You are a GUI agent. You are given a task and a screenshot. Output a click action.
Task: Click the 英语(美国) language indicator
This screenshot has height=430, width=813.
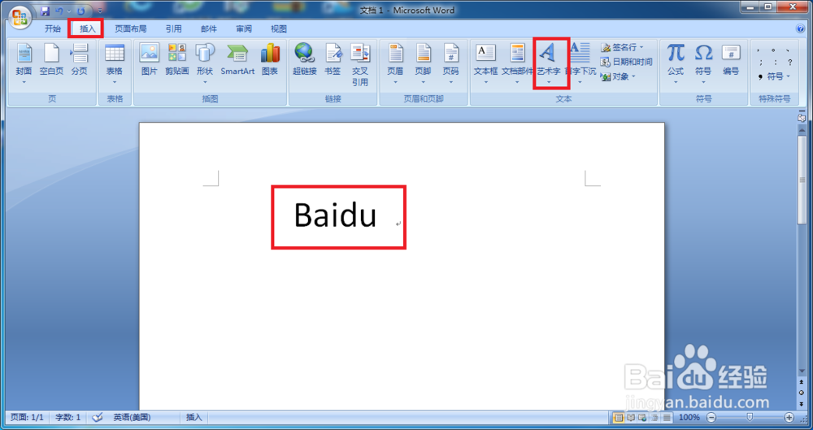point(133,417)
